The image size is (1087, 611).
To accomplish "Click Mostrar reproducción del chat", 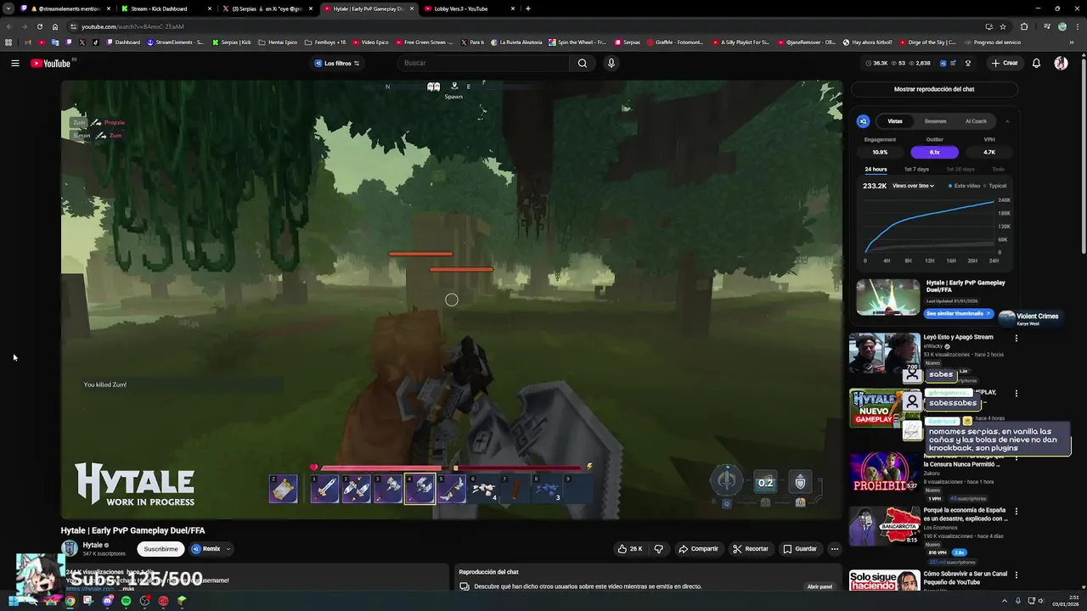I will [x=934, y=89].
